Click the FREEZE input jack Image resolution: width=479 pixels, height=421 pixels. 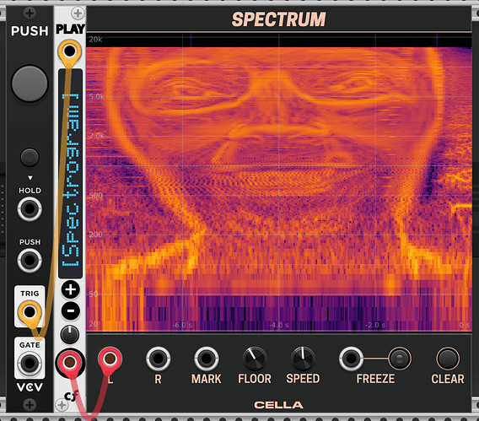click(x=351, y=359)
